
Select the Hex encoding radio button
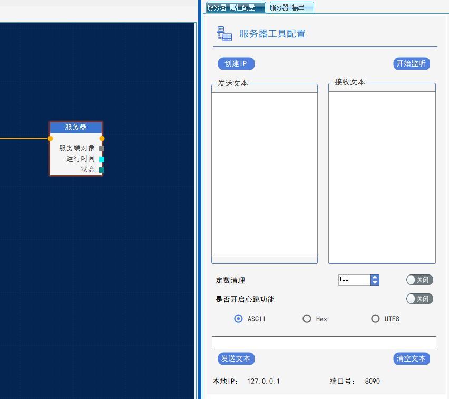[x=307, y=319]
